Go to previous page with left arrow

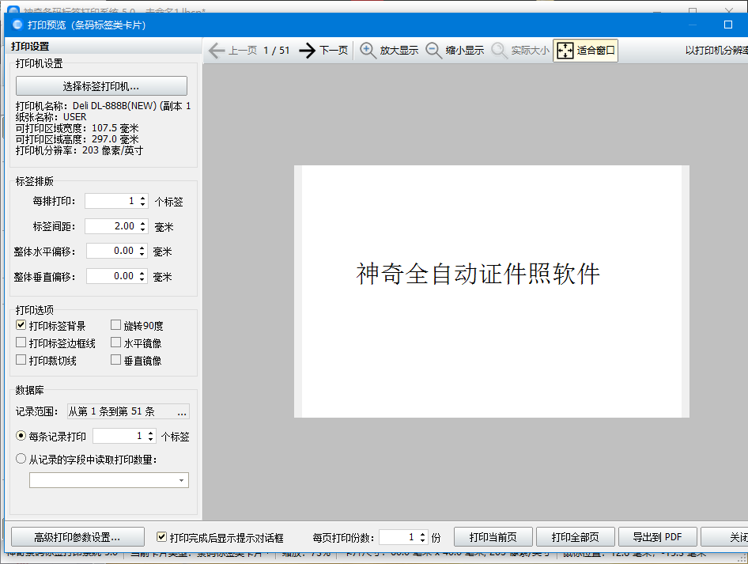(x=217, y=50)
